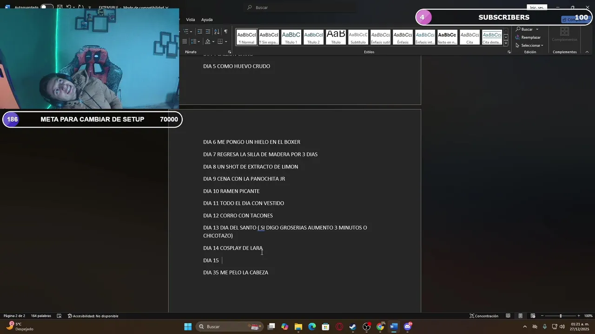Click the Reemplazar button
The width and height of the screenshot is (595, 334).
(528, 37)
